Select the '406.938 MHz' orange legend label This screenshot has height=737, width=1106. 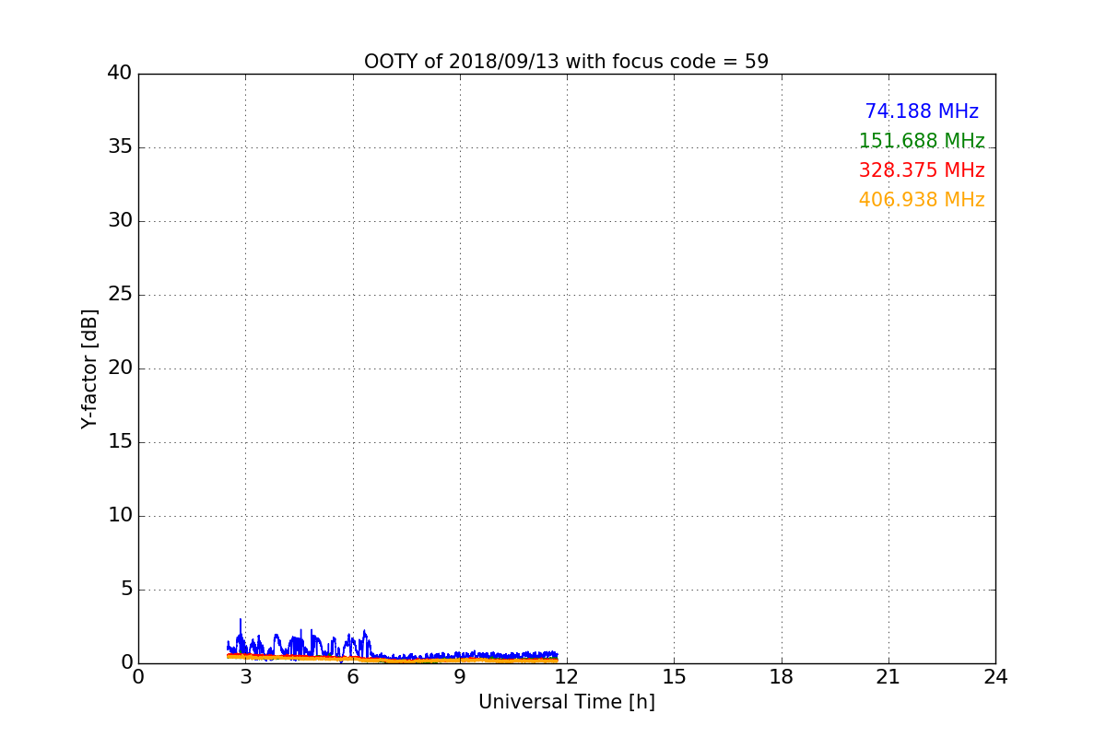click(x=922, y=200)
